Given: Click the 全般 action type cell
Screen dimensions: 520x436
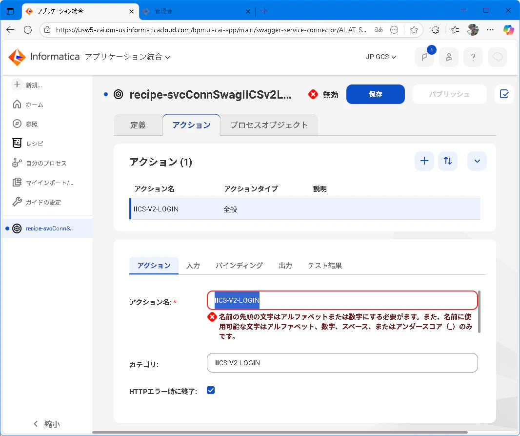Looking at the screenshot, I should pos(230,209).
